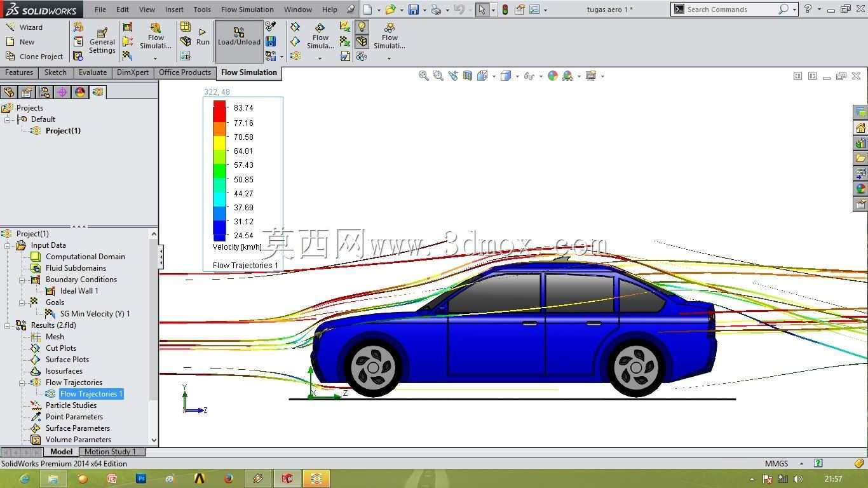The height and width of the screenshot is (488, 868).
Task: Open the Flow Simulation menu
Action: coord(247,10)
